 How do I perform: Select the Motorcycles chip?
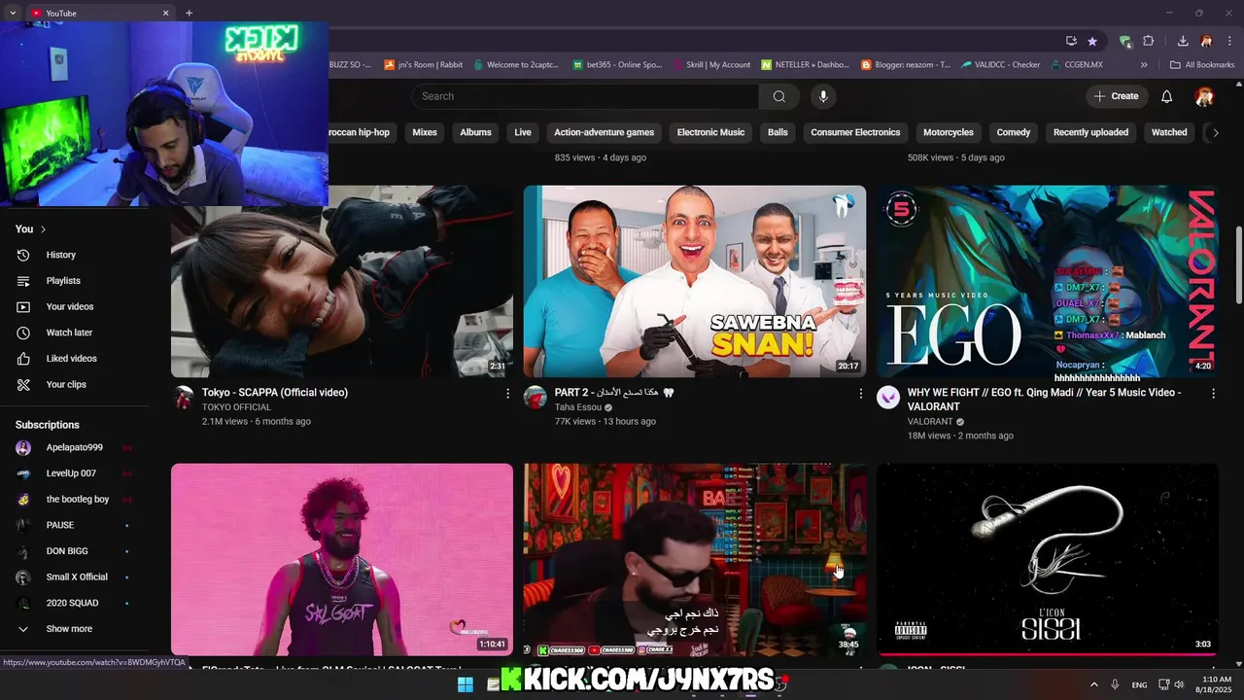click(x=949, y=132)
